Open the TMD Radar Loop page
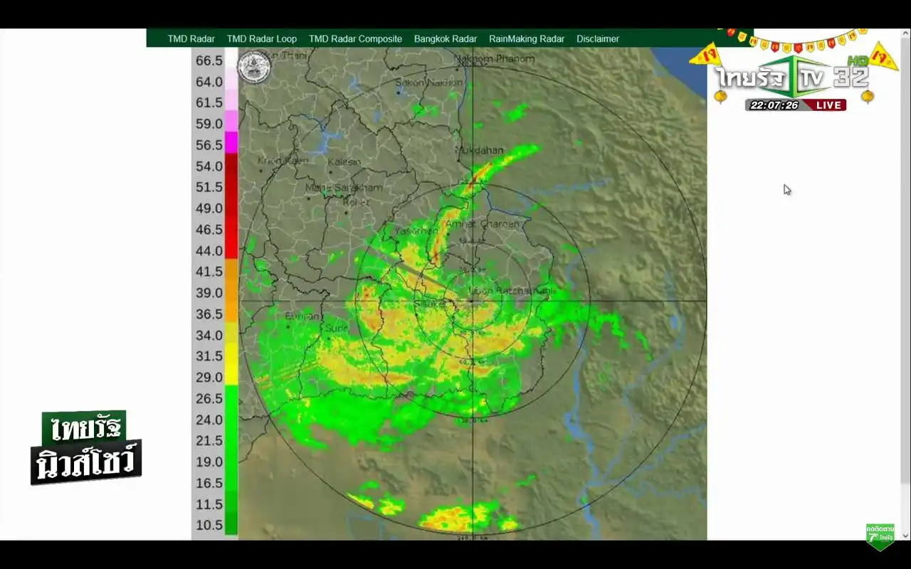Screen dimensions: 911x569 pos(261,39)
